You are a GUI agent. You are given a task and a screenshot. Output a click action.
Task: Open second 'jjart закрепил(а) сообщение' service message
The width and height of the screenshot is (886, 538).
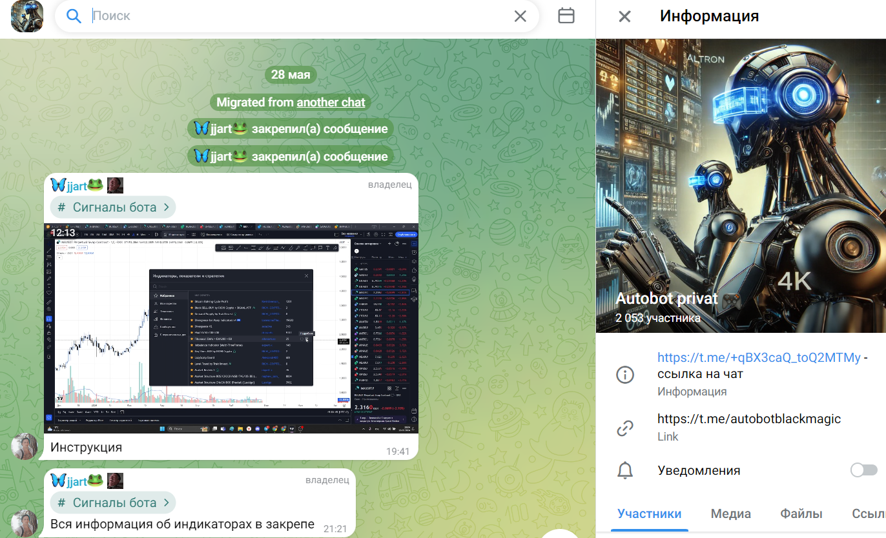click(291, 156)
